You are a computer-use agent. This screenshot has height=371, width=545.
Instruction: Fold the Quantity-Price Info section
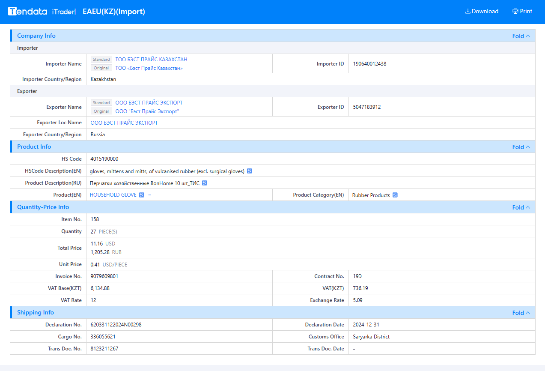coord(521,207)
